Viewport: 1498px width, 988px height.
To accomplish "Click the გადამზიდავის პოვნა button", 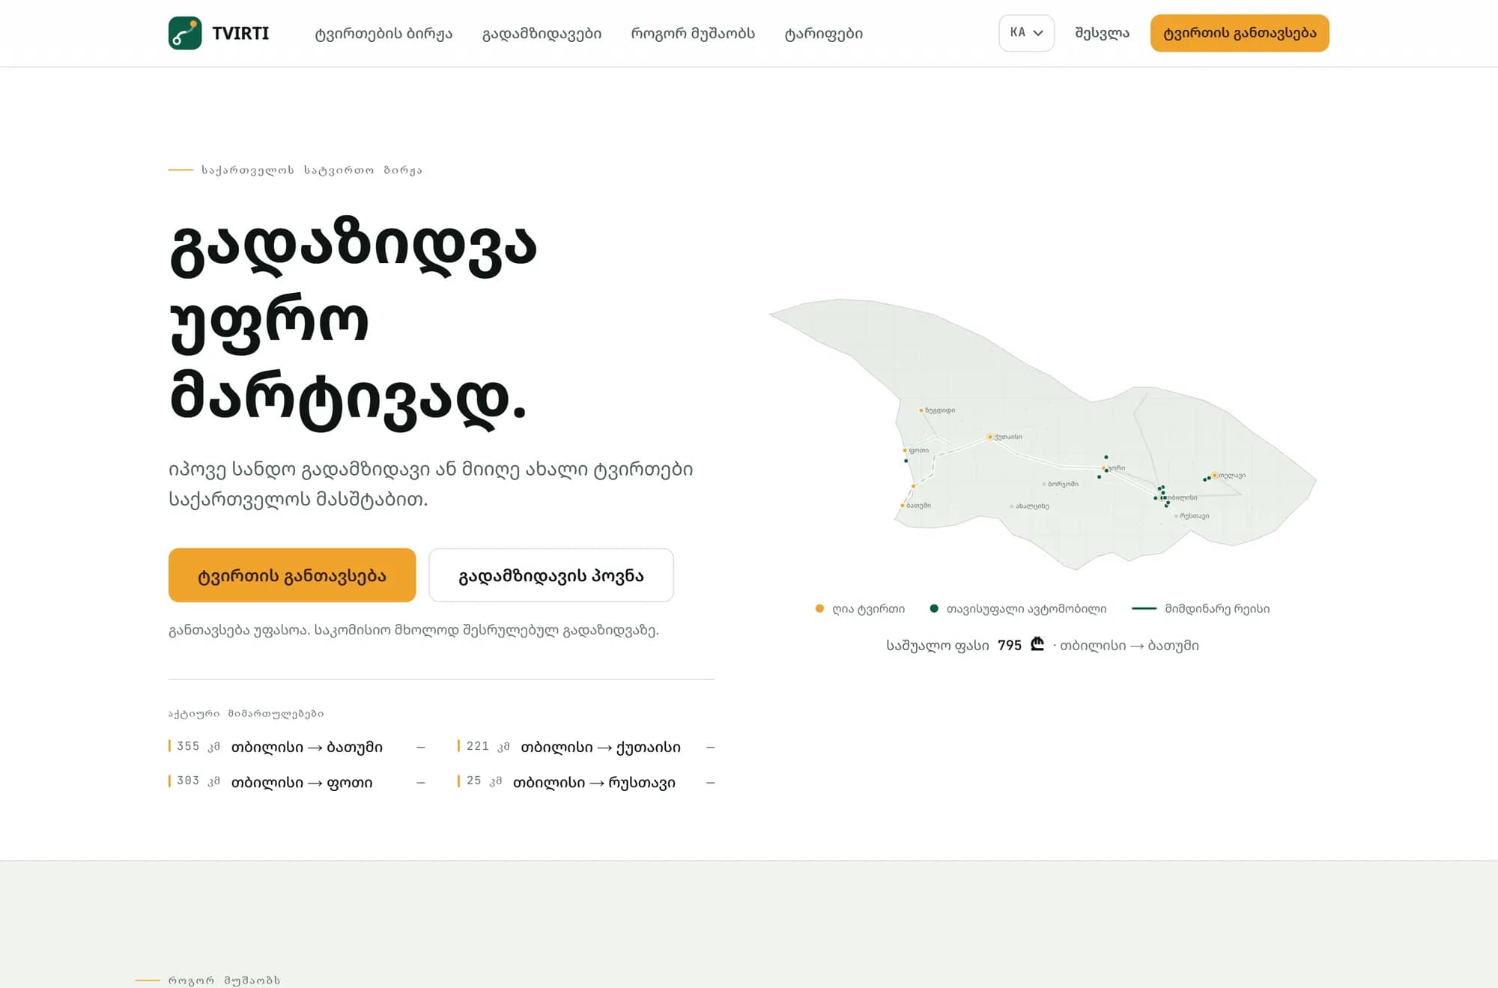I will (x=551, y=575).
